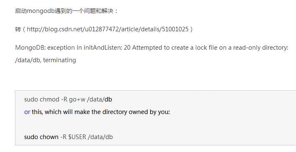Click '/data/db' in the chown command

click(100, 137)
